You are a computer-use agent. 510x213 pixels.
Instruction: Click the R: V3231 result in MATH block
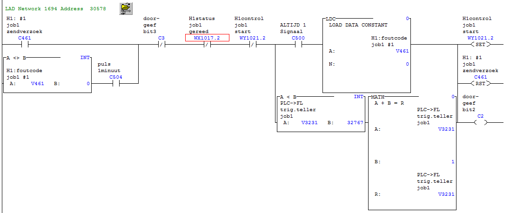click(x=446, y=194)
